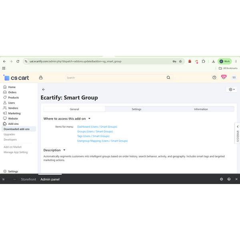Open Usergroup Mapping (Users / Smart Groups) link

click(102, 141)
